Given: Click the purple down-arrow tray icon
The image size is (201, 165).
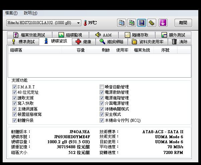Looking at the screenshot, I should 163,23.
